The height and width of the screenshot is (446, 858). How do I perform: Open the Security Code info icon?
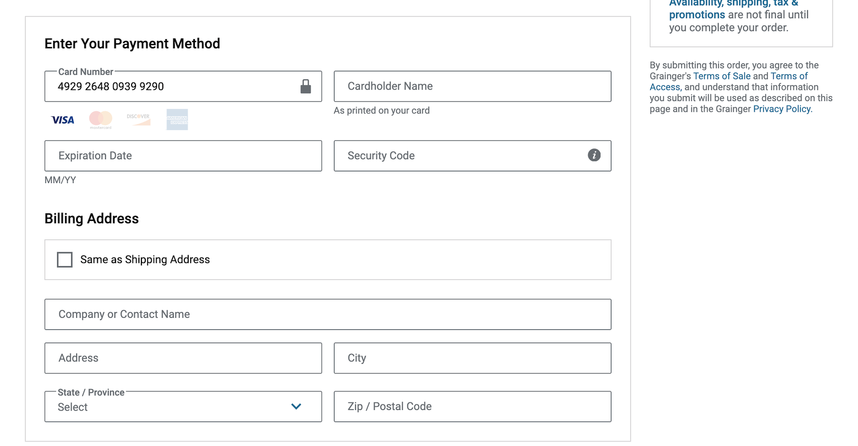[594, 155]
